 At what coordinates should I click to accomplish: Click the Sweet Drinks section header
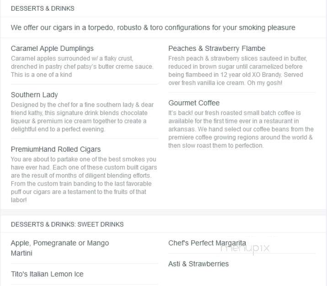click(67, 224)
